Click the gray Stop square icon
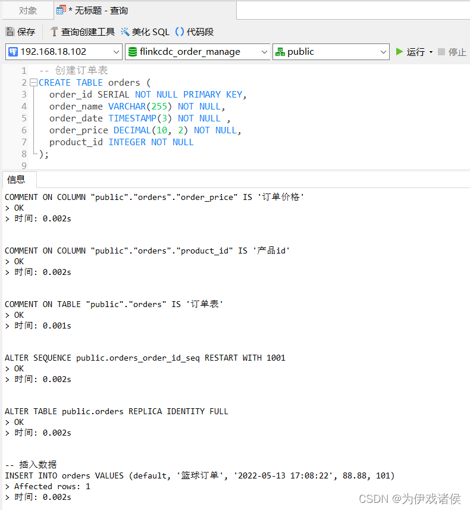The width and height of the screenshot is (470, 510). click(441, 52)
